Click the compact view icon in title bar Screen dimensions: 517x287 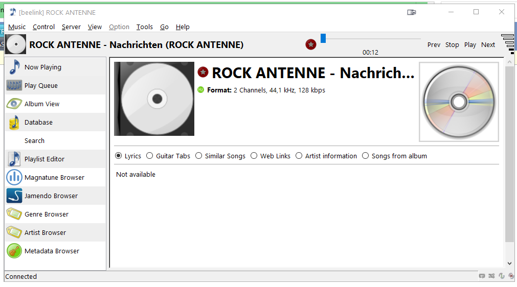coord(412,12)
